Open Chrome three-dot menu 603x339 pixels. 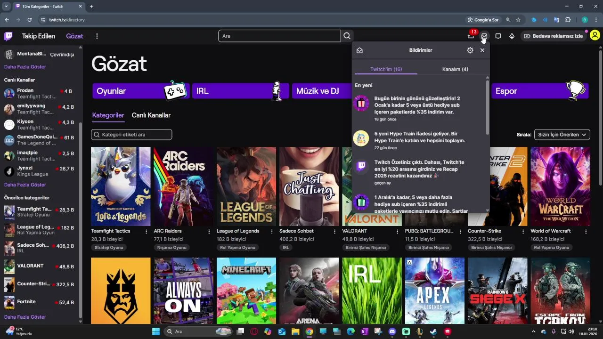point(596,20)
